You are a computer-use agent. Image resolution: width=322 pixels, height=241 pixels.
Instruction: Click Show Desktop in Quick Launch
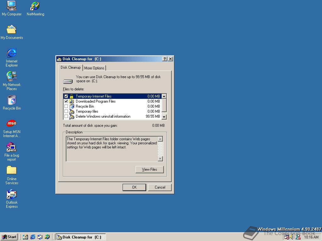tap(25, 237)
